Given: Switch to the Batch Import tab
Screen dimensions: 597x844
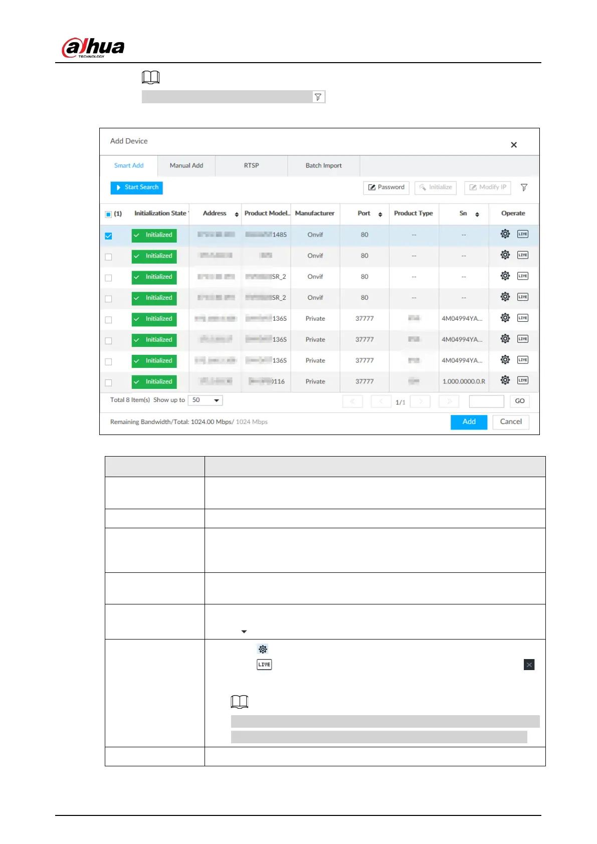Looking at the screenshot, I should coord(324,166).
